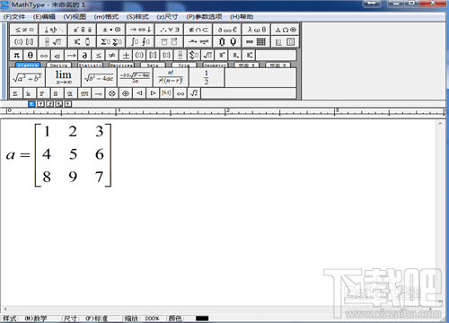
Task: Switch to the Matrices tab
Action: (x=121, y=65)
